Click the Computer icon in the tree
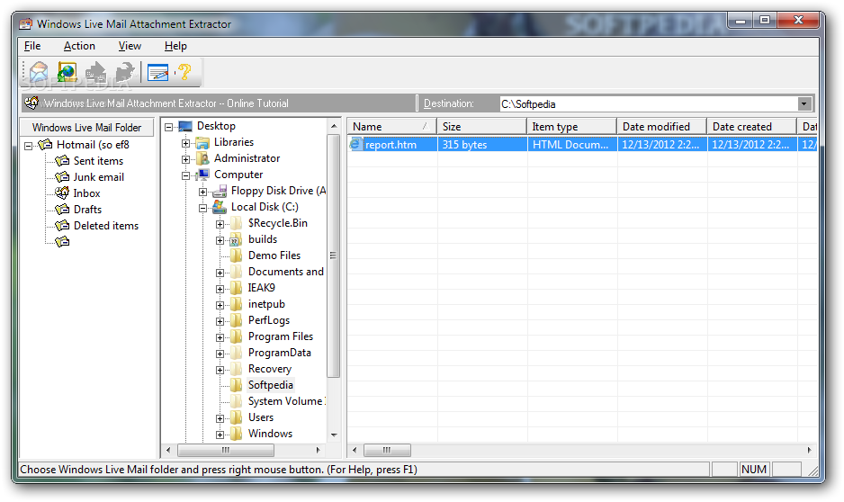This screenshot has height=502, width=844. (202, 175)
